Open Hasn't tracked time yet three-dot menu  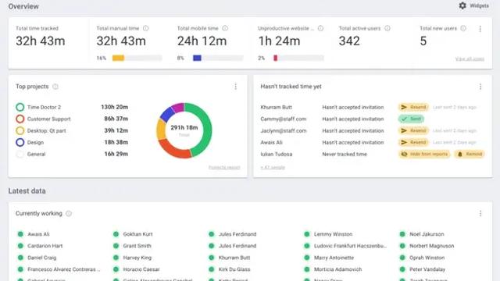pos(480,87)
